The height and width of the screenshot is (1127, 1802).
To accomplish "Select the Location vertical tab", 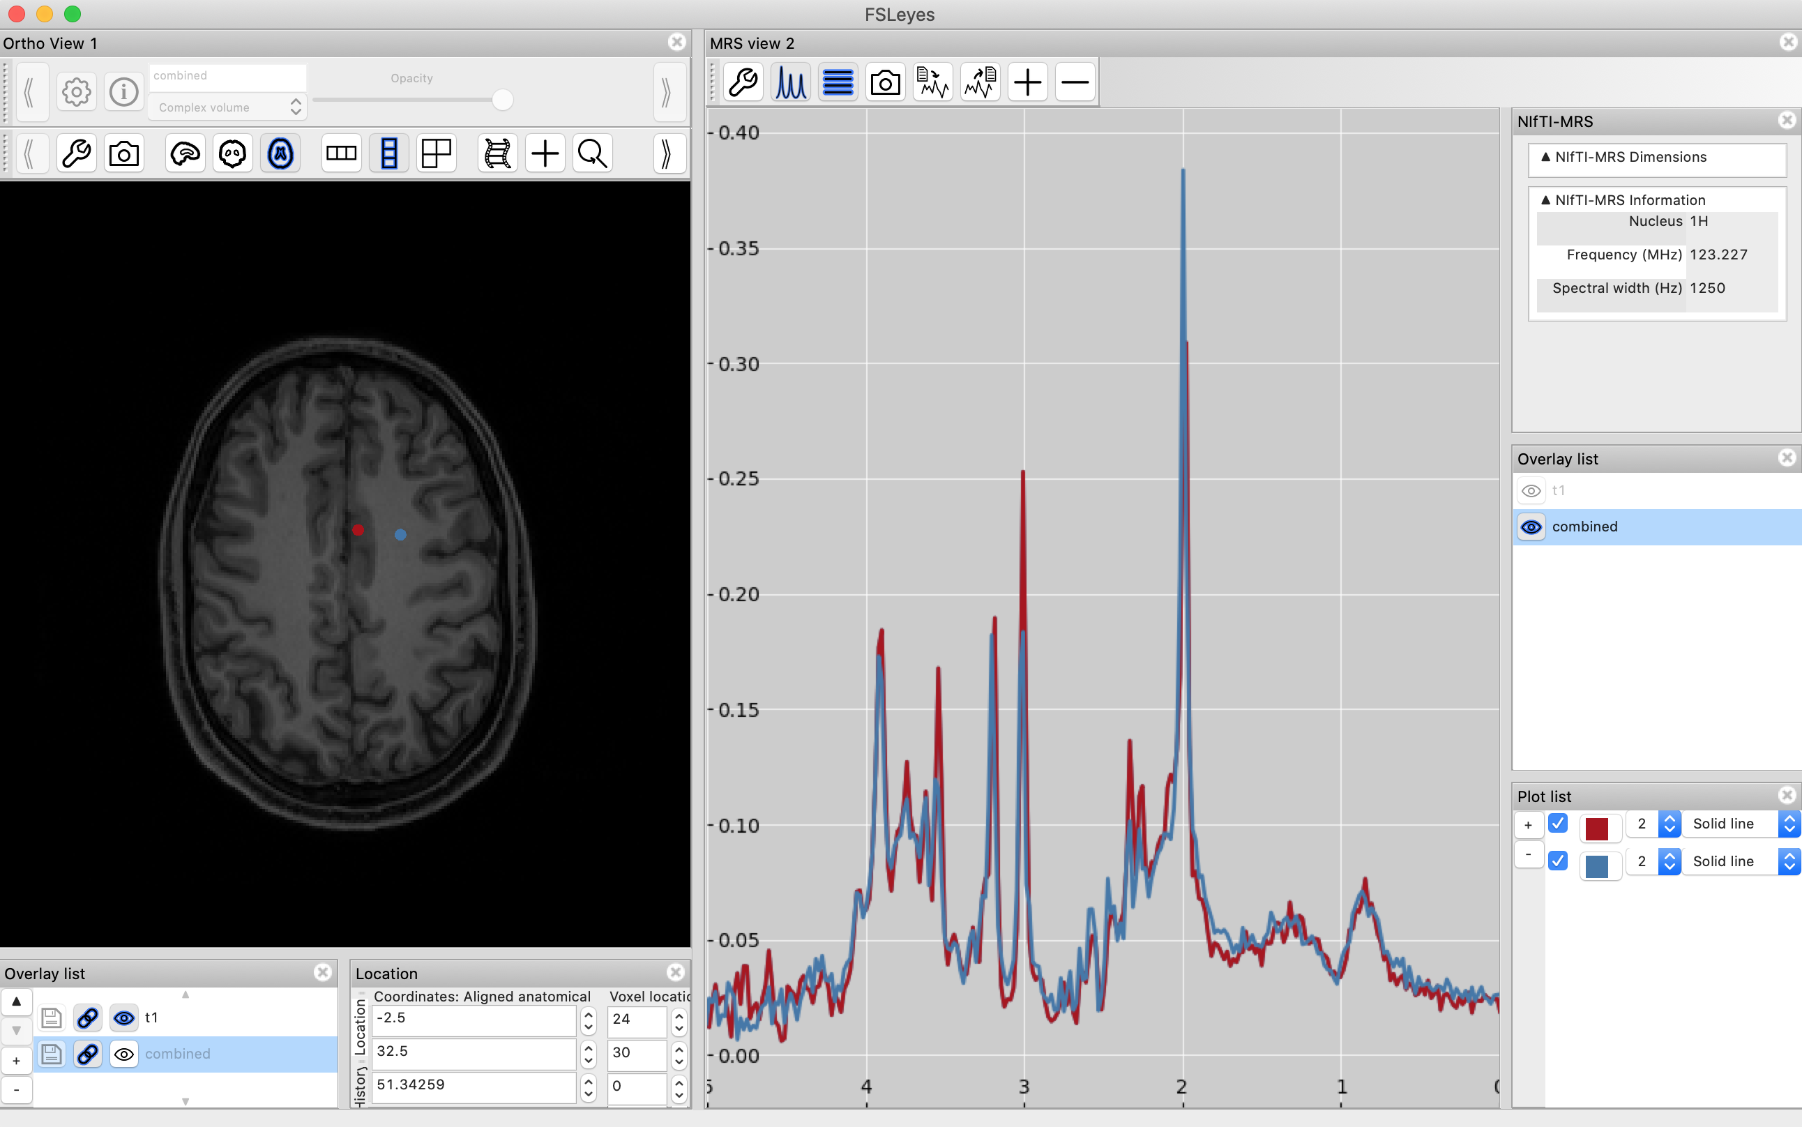I will pos(360,1027).
